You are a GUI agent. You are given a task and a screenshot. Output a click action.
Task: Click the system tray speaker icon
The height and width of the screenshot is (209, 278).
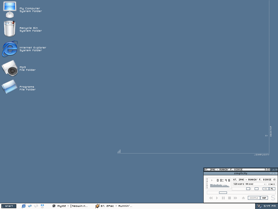(259, 206)
